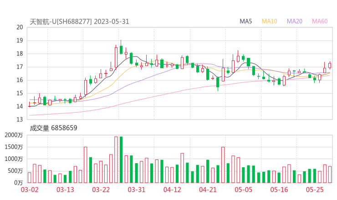Click the price axis label 19
337x200 pixels.
pos(20,40)
